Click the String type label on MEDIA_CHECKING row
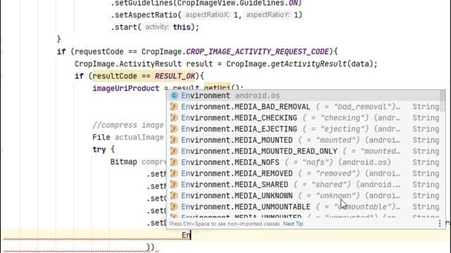The width and height of the screenshot is (451, 253). (x=426, y=118)
